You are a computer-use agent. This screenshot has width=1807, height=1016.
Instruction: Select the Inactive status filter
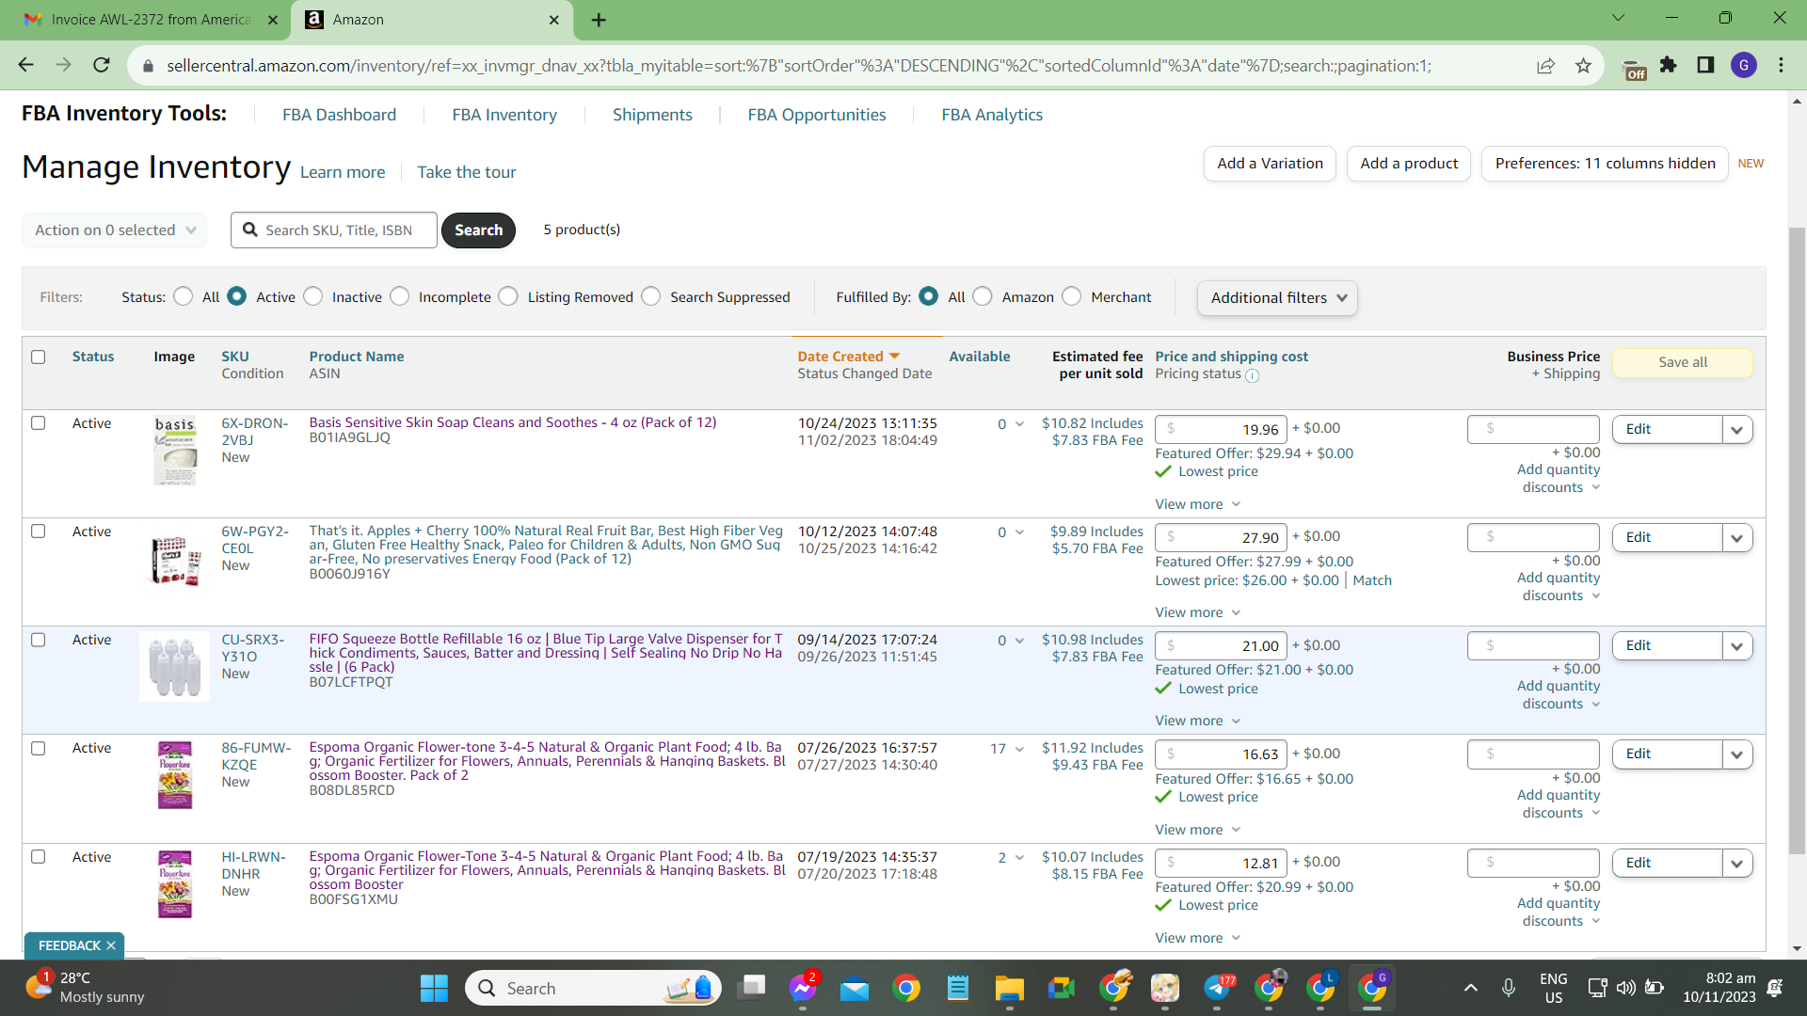point(313,296)
